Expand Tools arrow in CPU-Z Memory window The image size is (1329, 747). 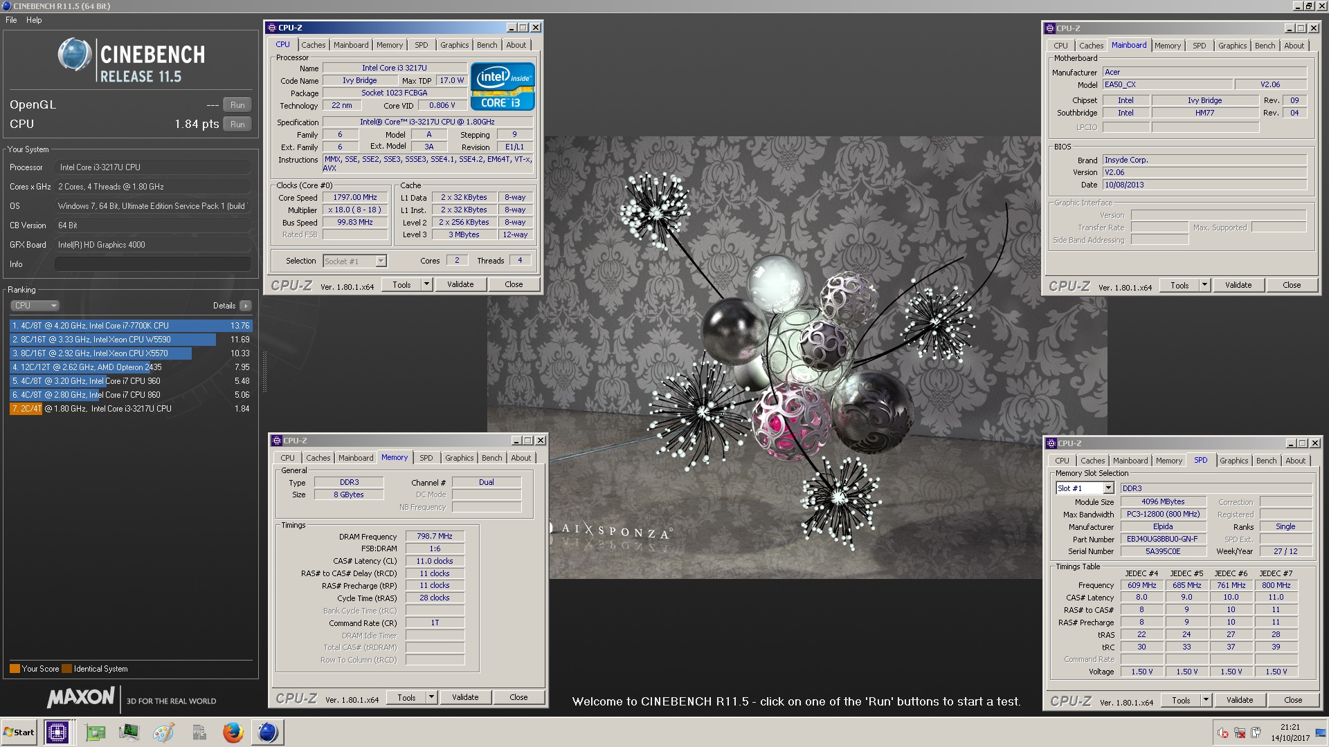pos(431,697)
